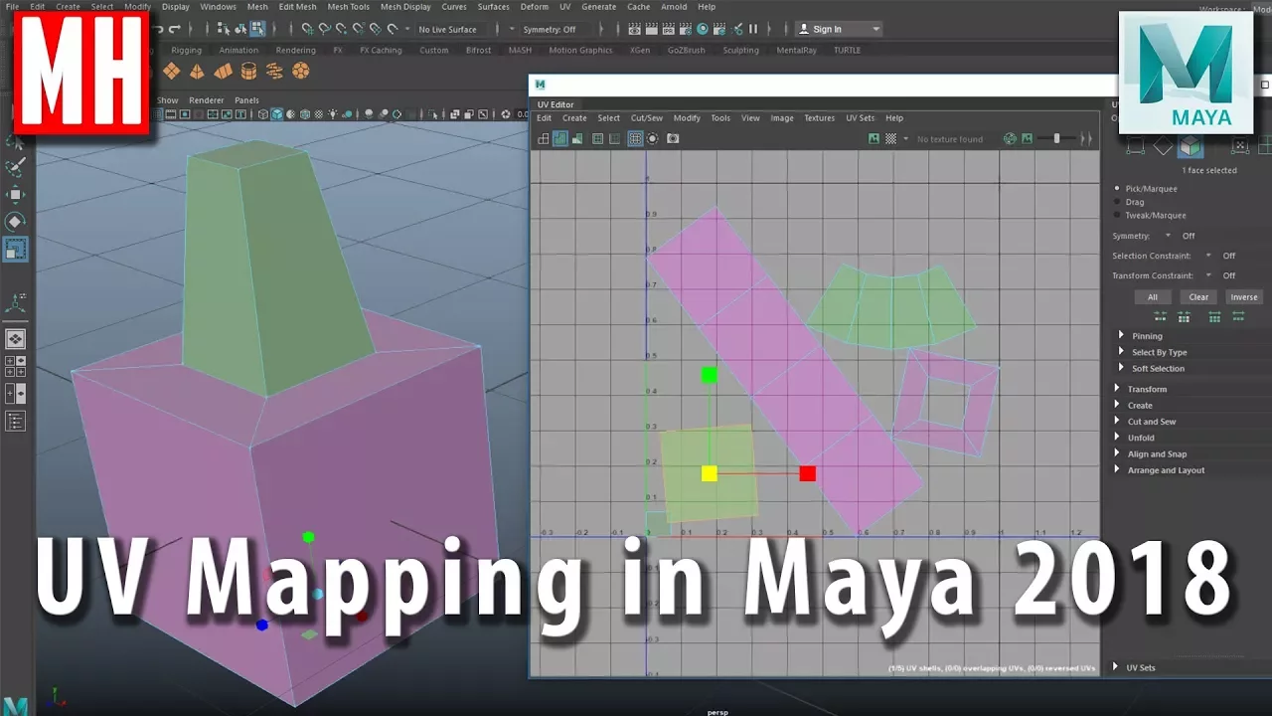Switch to the FX Caching shelf tab
The height and width of the screenshot is (716, 1272).
(381, 50)
